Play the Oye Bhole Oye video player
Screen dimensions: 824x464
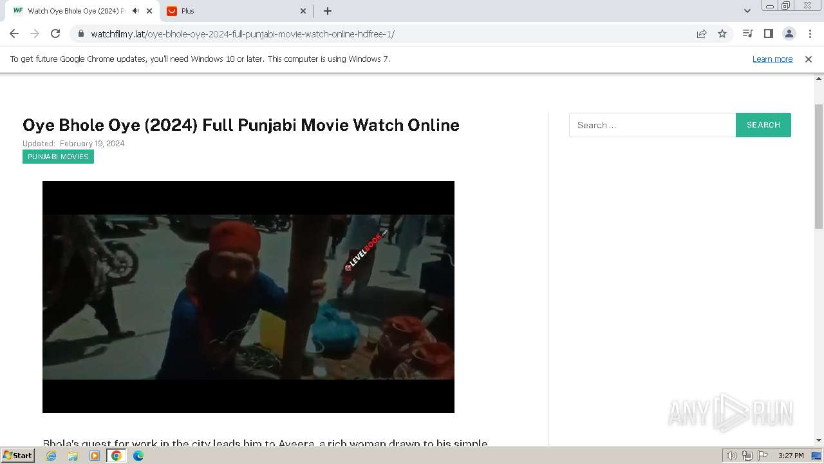248,297
